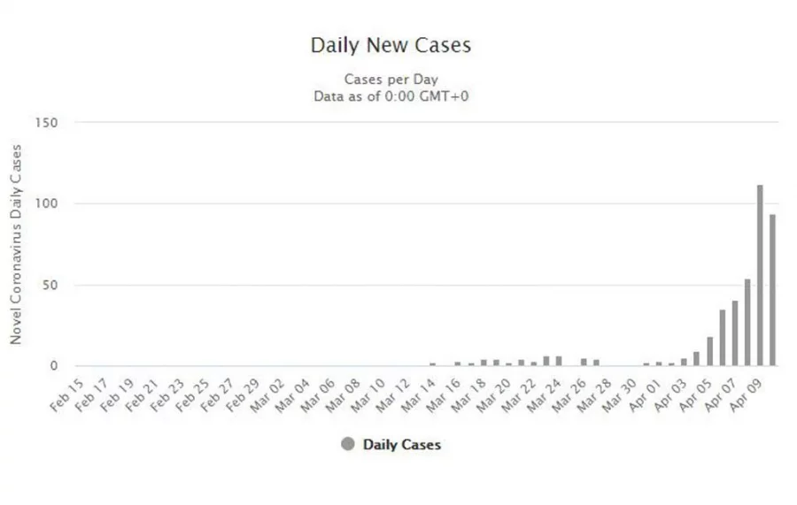Click the Novel Coronavirus Daily Cases axis title
Viewport: 797px width, 505px height.
coord(16,245)
